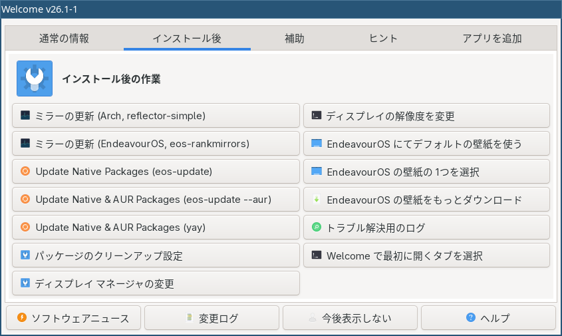Click the blue question mark ヘルプ icon

[x=471, y=318]
